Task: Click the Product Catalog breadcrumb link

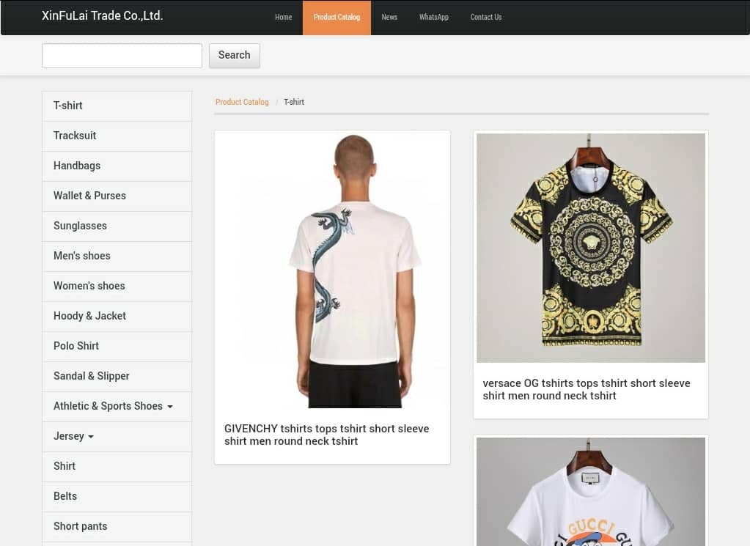Action: 242,103
